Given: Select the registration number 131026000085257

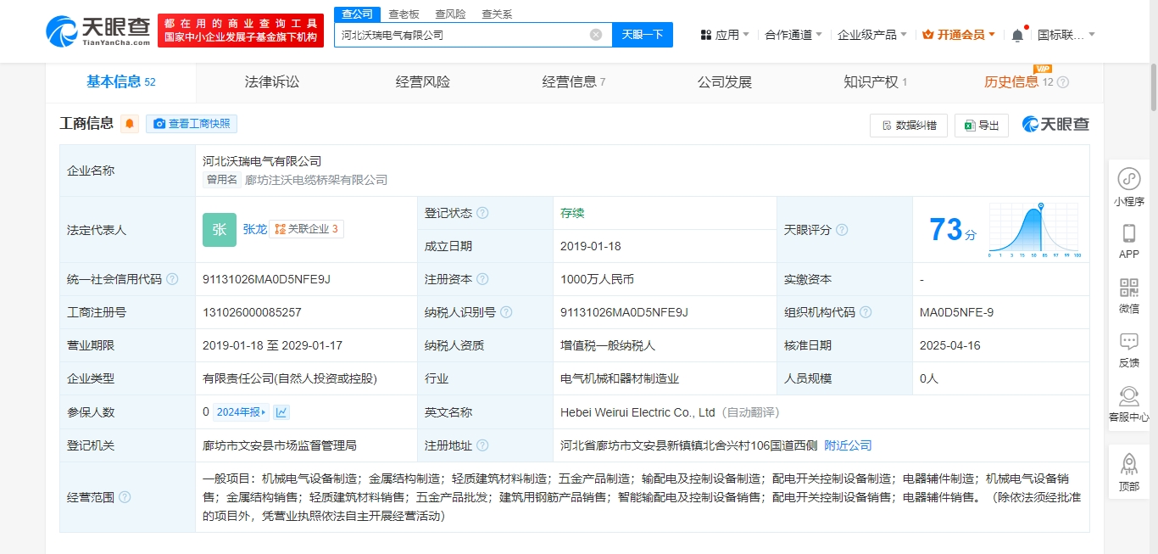Looking at the screenshot, I should coord(252,312).
